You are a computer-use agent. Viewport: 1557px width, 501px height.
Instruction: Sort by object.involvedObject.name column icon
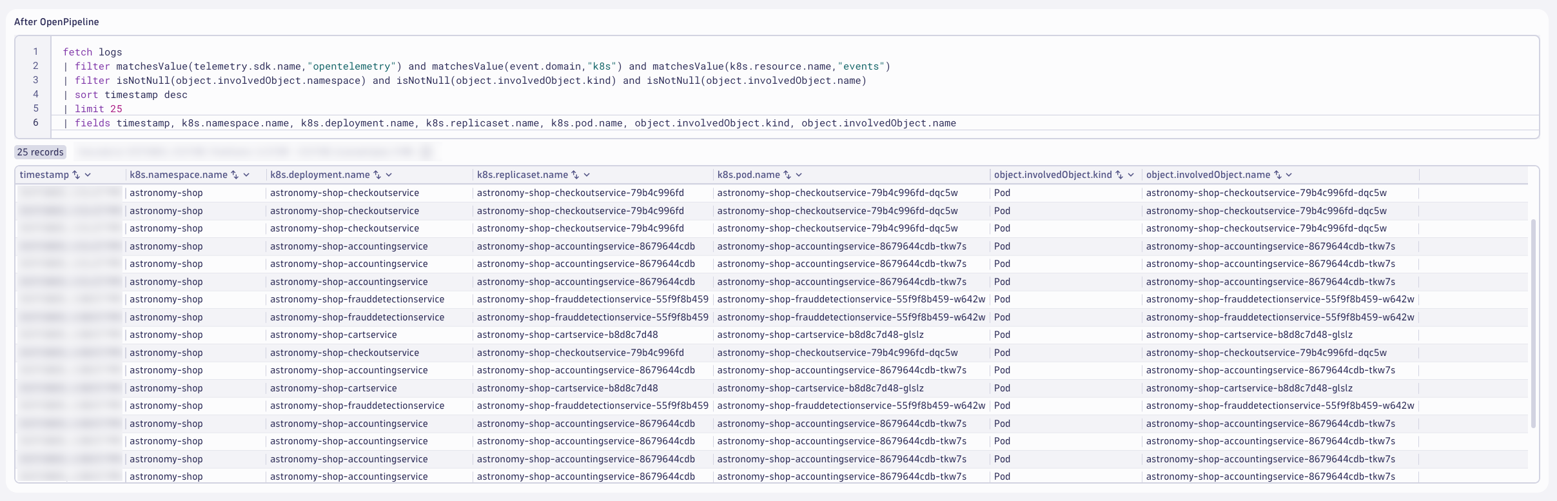(1278, 175)
